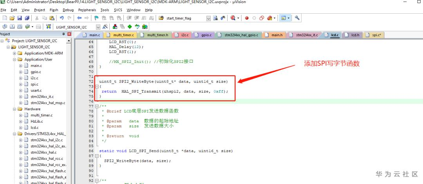Download to flash with the LOAD icon
The width and height of the screenshot is (423, 184).
49,27
